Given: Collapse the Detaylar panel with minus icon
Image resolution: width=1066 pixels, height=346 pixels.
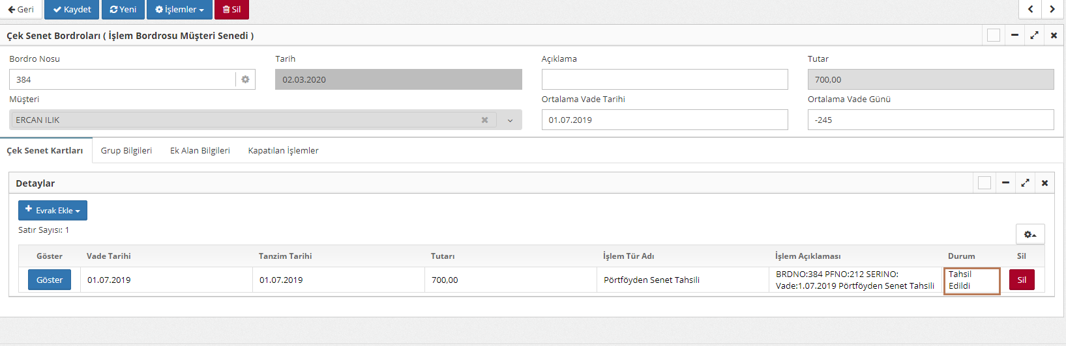Looking at the screenshot, I should click(1005, 183).
